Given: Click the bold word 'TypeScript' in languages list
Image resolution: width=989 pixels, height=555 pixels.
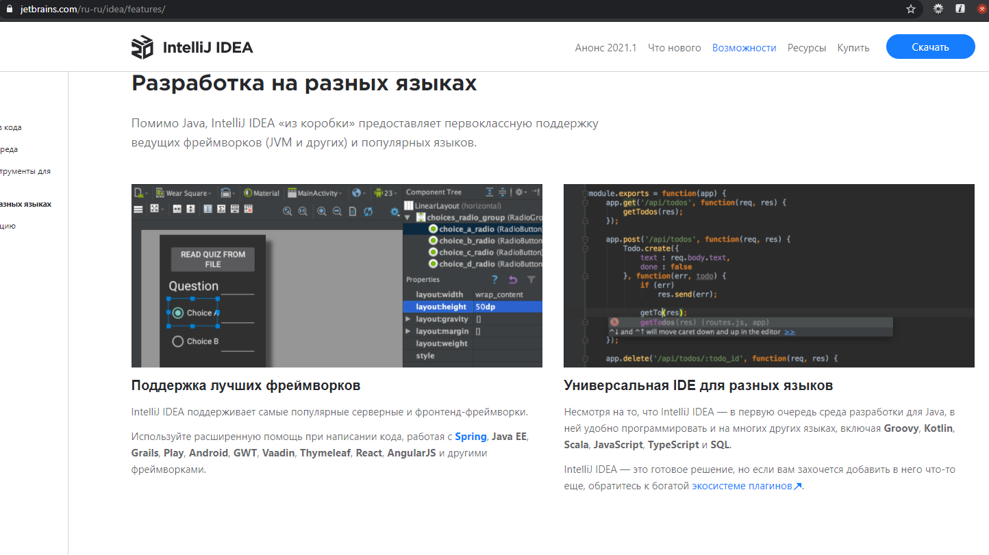Looking at the screenshot, I should [673, 445].
